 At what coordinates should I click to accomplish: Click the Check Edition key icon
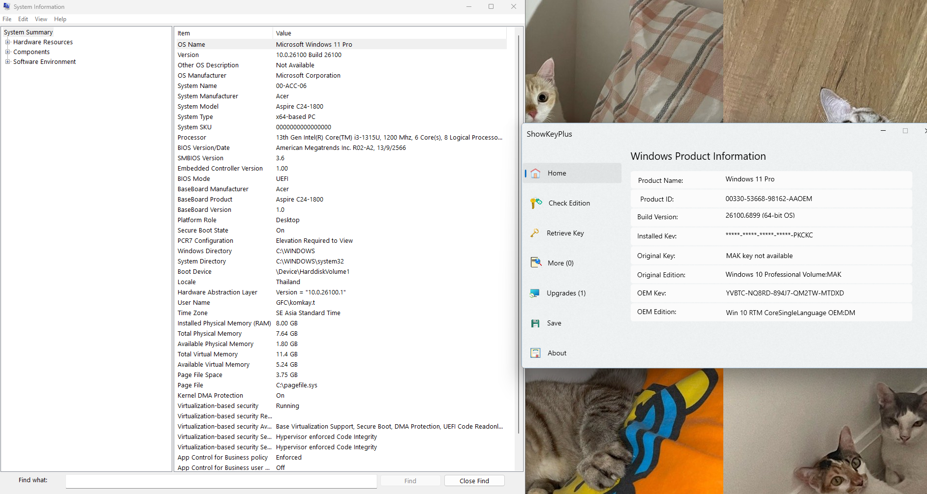[535, 203]
